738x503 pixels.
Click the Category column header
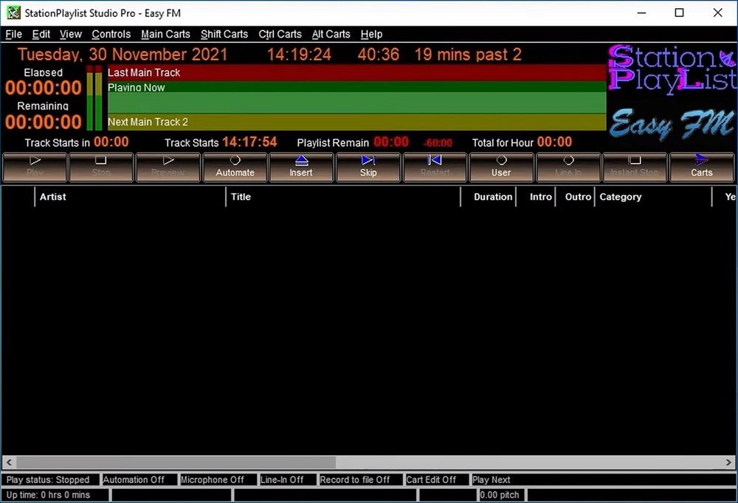(653, 197)
